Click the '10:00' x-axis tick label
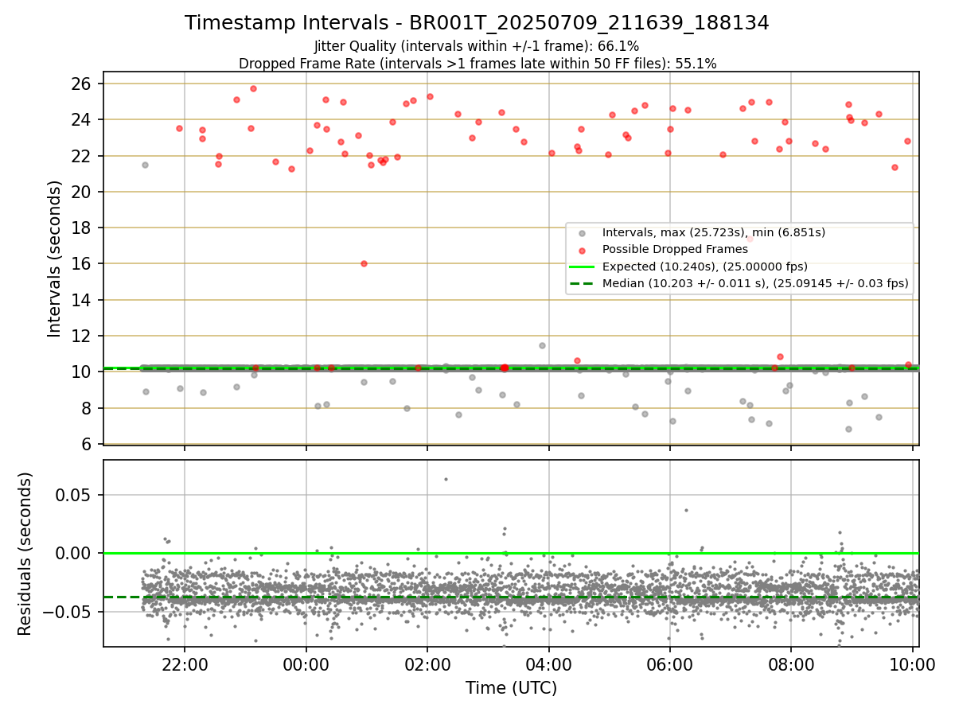 [912, 665]
